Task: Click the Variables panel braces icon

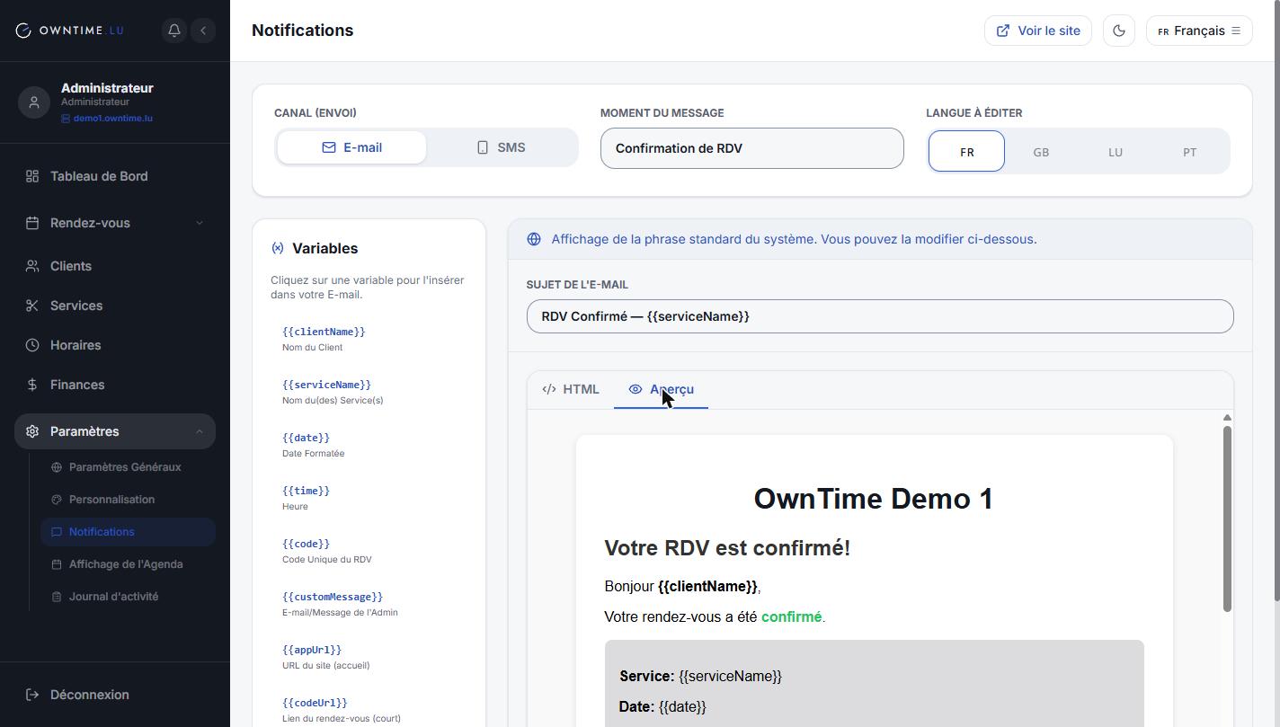Action: [278, 248]
